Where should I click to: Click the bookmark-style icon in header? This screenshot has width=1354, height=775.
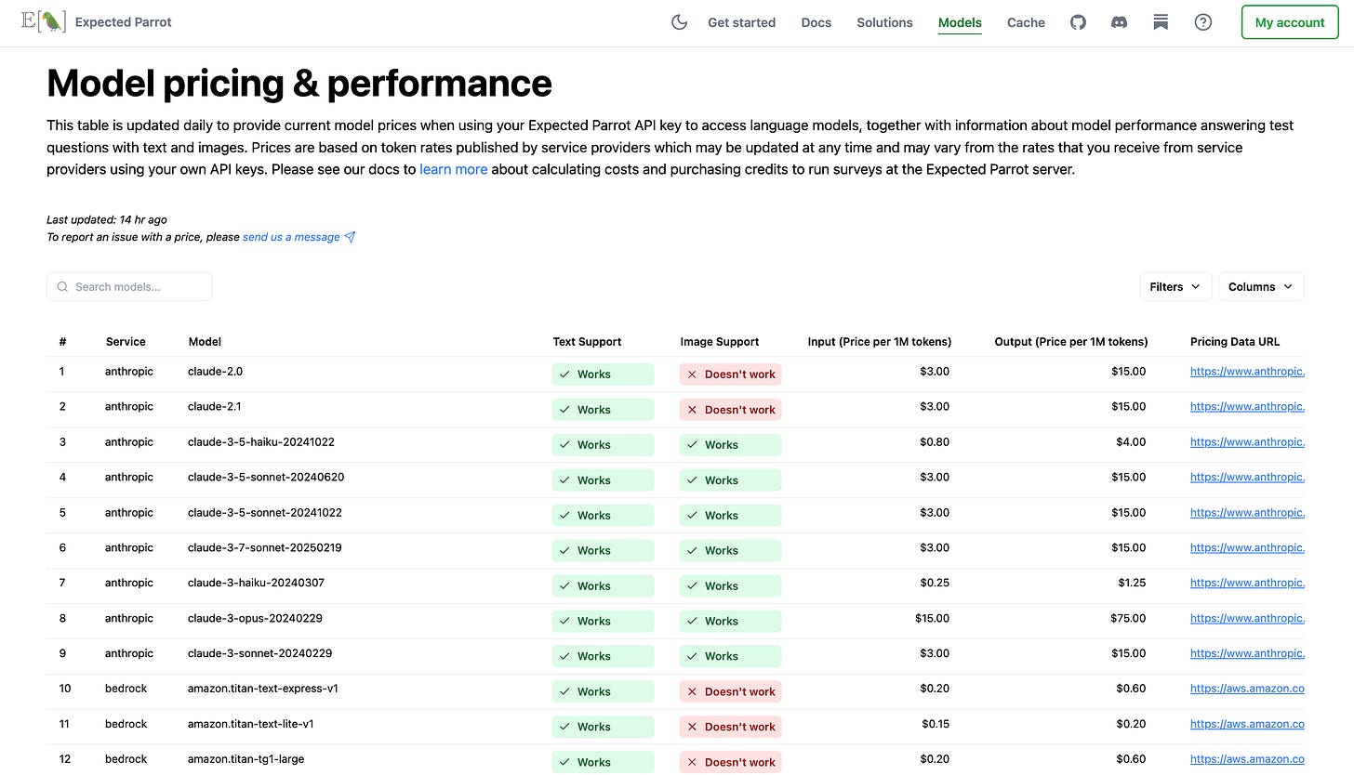1161,22
